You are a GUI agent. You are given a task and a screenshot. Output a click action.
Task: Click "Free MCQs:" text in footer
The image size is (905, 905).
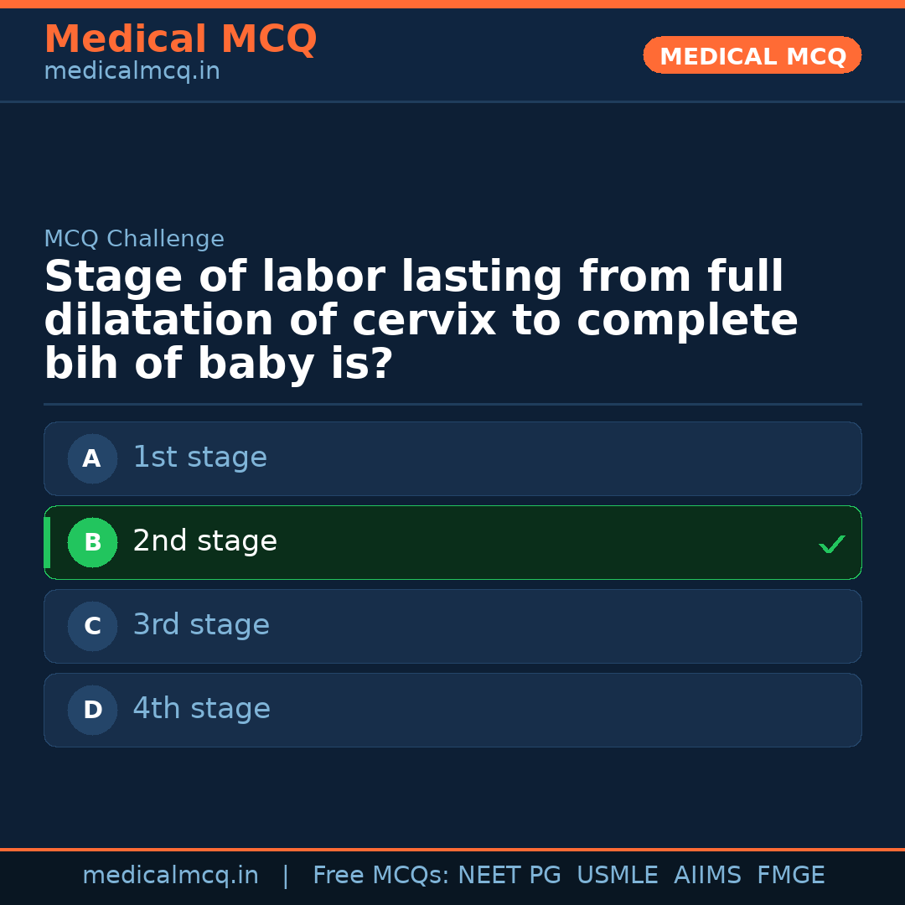381,876
